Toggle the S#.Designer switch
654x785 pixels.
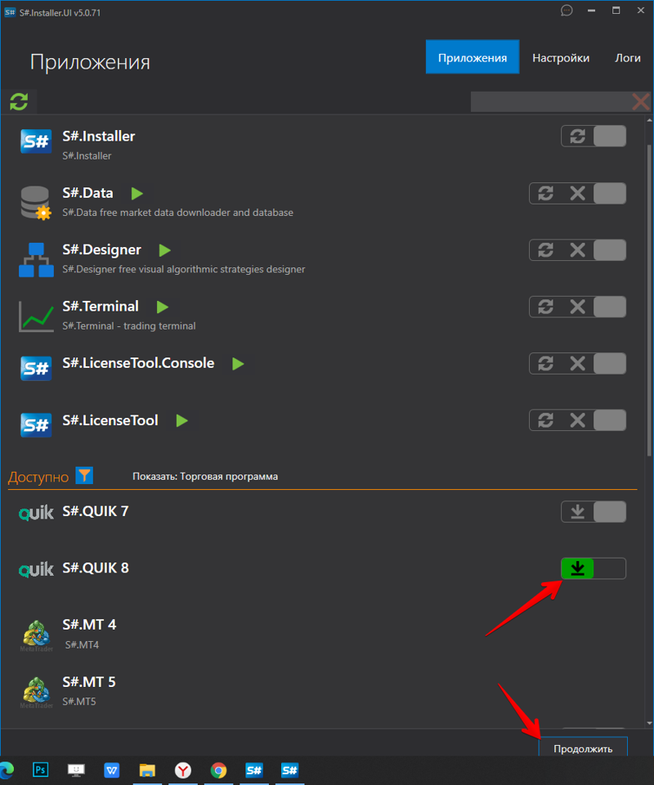coord(610,250)
